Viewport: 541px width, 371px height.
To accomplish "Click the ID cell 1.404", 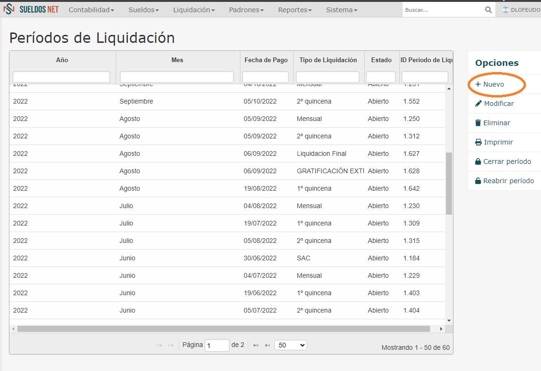I will coord(411,311).
